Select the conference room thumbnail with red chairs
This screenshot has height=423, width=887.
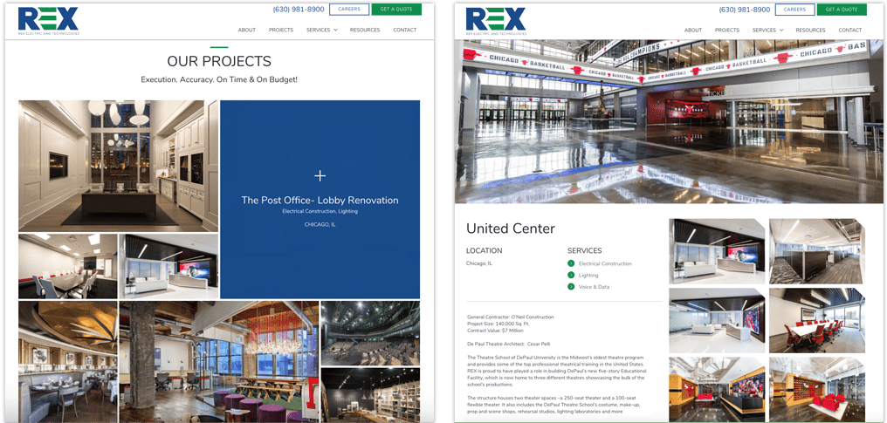pos(816,319)
